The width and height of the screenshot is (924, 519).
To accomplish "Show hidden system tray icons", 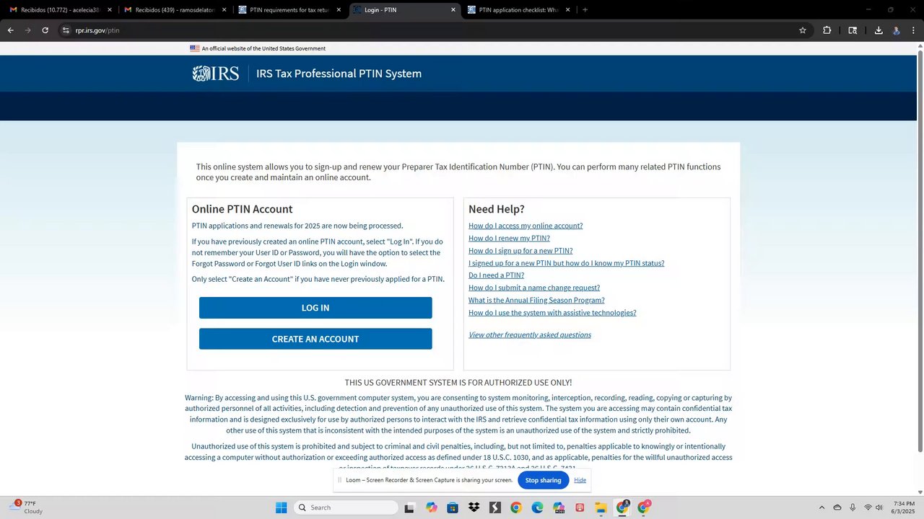I will 821,507.
